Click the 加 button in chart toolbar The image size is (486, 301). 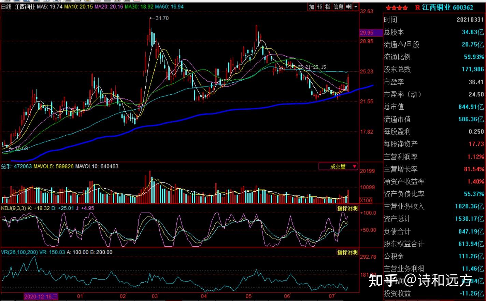click(312, 7)
